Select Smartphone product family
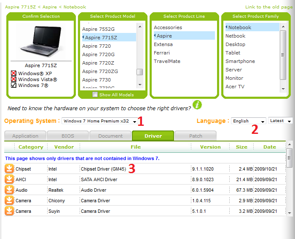The image size is (295, 239). click(240, 61)
